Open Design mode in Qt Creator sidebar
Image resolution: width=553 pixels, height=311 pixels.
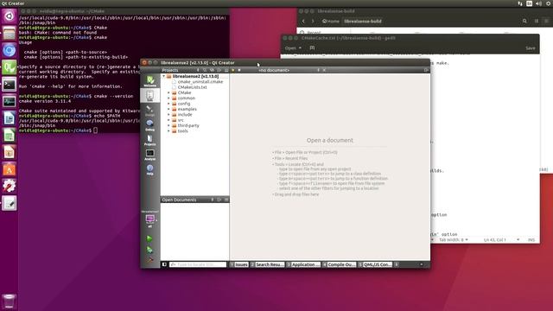point(149,111)
